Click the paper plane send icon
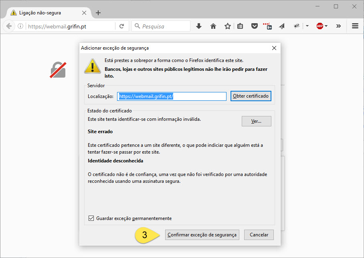Viewport: 364px width, 258px height. 282,26
